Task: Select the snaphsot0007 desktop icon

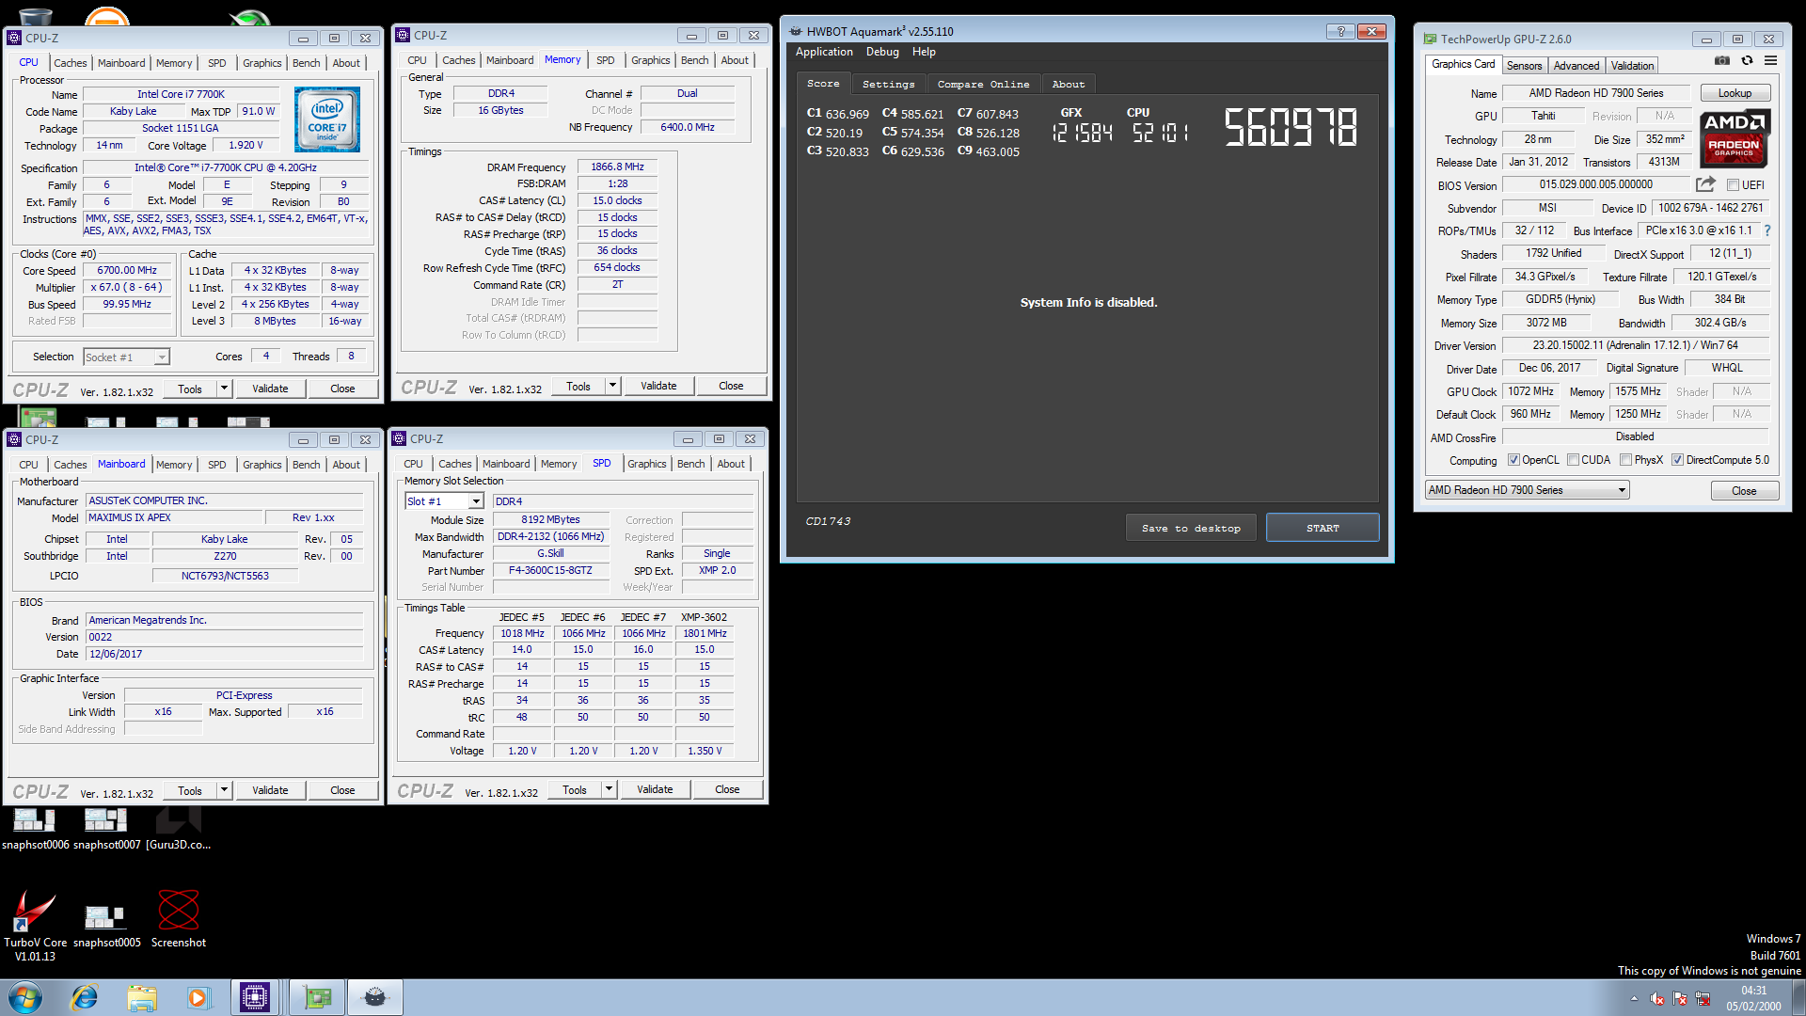Action: pyautogui.click(x=106, y=828)
